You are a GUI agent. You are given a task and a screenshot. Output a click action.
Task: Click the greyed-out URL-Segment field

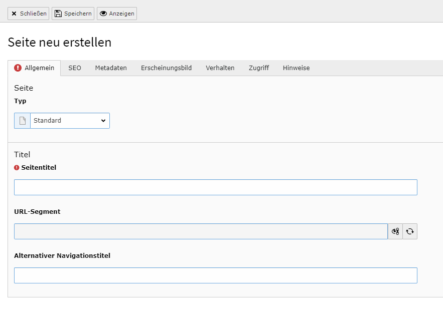(201, 231)
